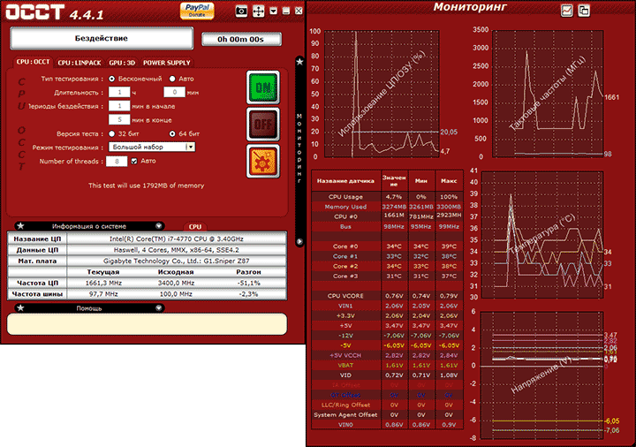Click the voltage graph
The width and height of the screenshot is (636, 447).
542,375
